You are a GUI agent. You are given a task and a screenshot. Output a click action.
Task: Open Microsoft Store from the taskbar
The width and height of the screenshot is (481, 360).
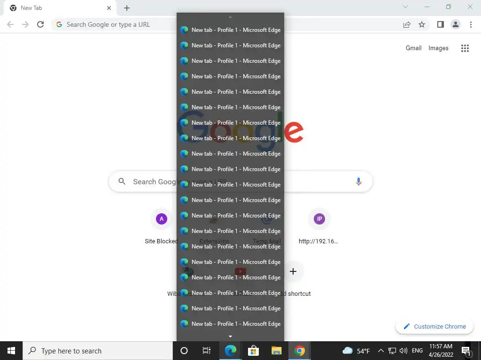click(x=253, y=351)
